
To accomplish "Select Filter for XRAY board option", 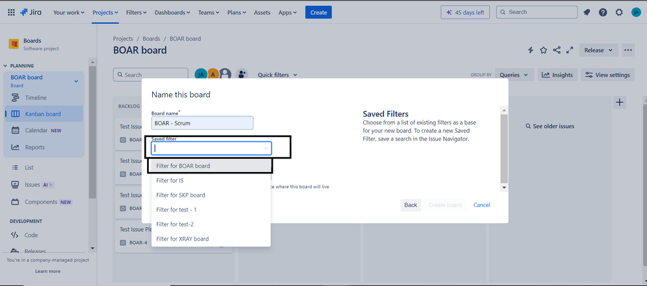I will coord(210,239).
